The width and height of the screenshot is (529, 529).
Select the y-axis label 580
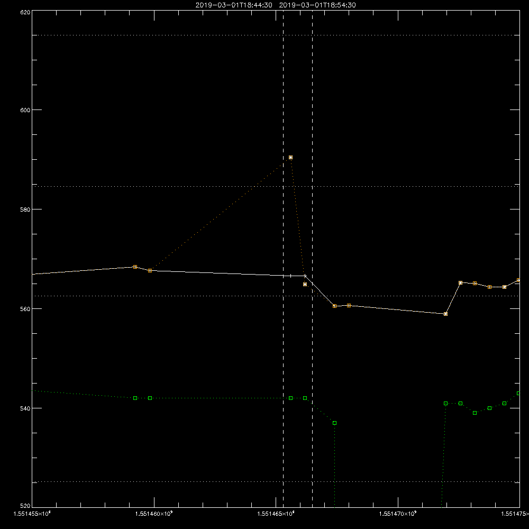[25, 209]
